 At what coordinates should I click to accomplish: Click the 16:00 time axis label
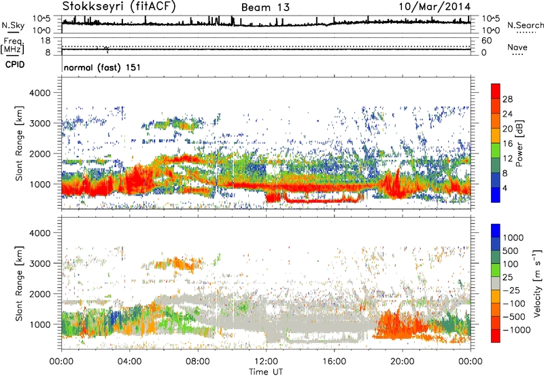pyautogui.click(x=334, y=361)
